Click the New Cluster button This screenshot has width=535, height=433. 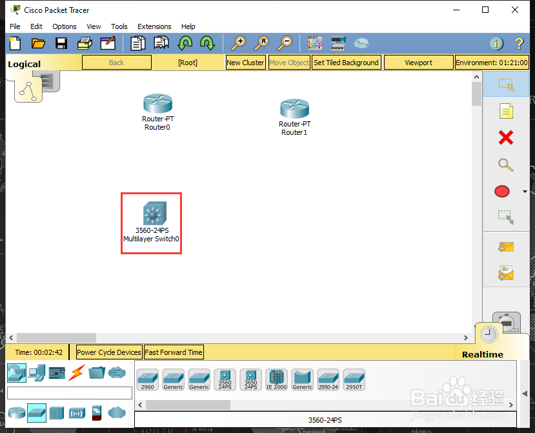click(245, 63)
